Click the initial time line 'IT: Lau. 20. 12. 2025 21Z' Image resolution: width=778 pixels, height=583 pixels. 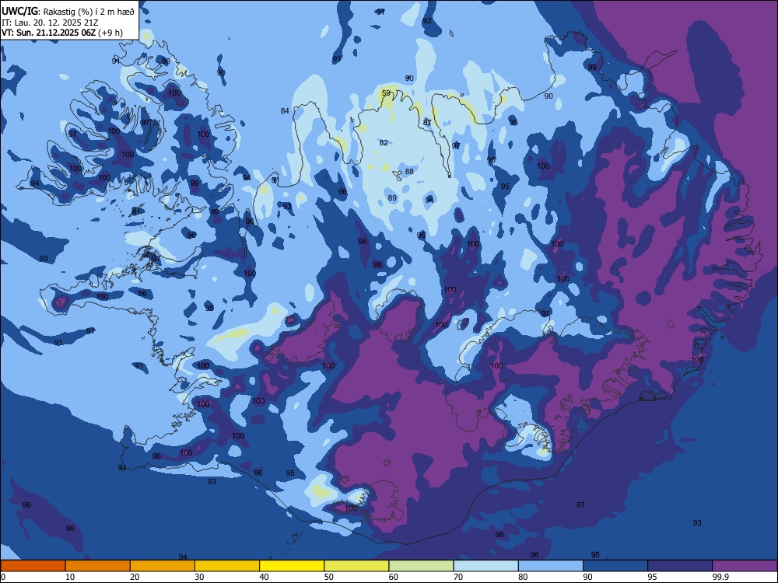coord(50,23)
